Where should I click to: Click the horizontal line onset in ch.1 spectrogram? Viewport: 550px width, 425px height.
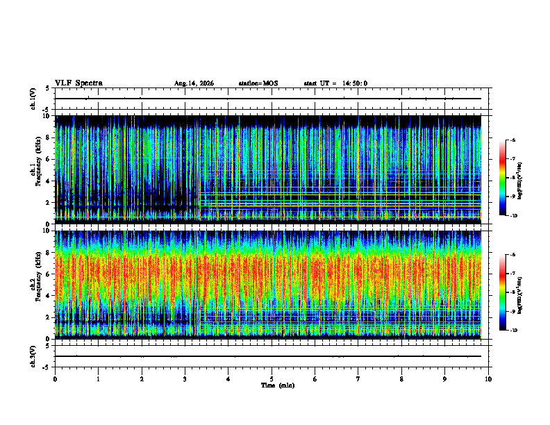click(200, 205)
